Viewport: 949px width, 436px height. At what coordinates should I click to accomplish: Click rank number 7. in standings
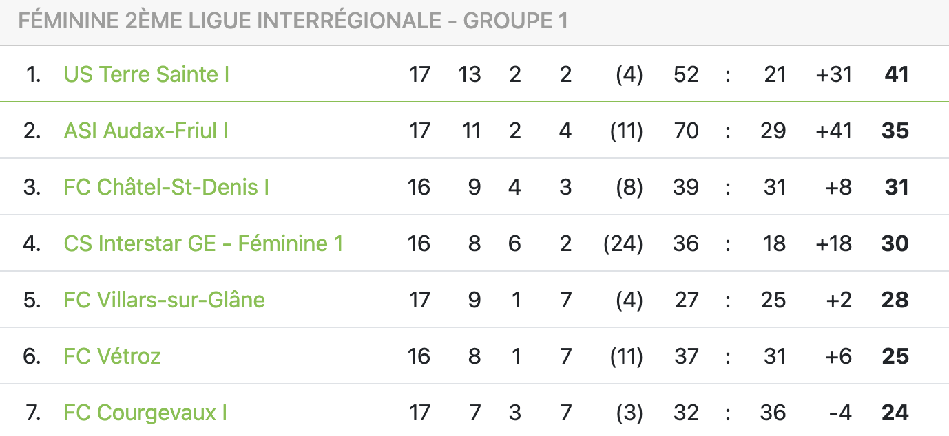(32, 413)
